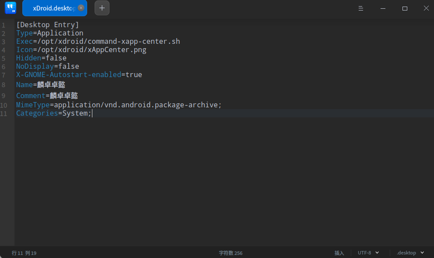Image resolution: width=434 pixels, height=258 pixels.
Task: Click the row 11 column 19 position indicator
Action: coord(24,253)
